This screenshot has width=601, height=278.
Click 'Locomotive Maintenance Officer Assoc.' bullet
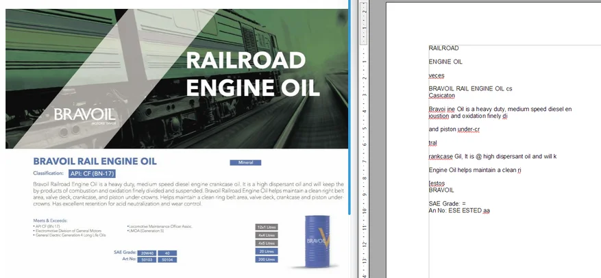(x=160, y=227)
